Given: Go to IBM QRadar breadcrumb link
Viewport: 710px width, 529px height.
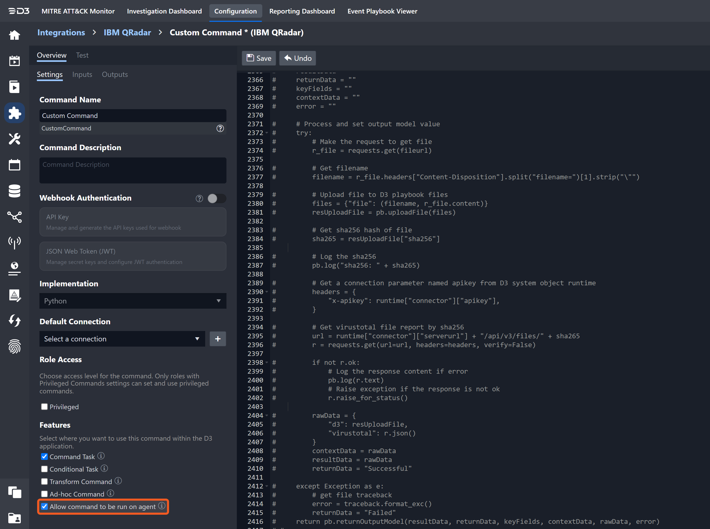Looking at the screenshot, I should click(x=127, y=32).
